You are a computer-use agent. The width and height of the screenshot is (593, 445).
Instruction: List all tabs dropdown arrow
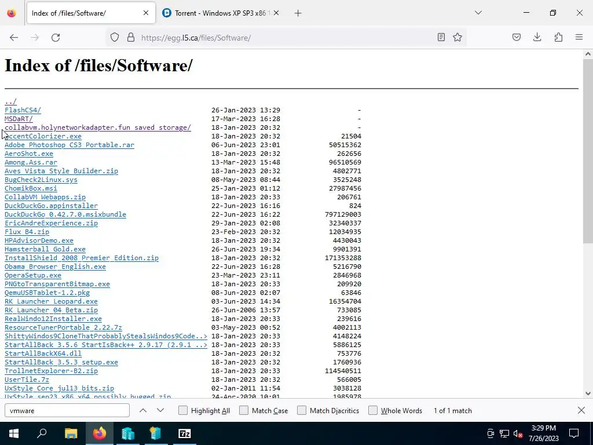point(478,13)
